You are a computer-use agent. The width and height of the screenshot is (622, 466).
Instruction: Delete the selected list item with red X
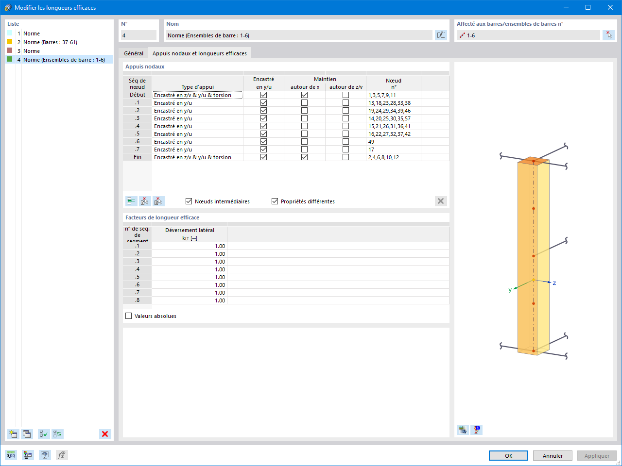click(105, 434)
